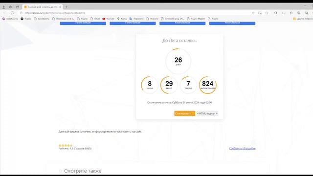Screen dimensions: 313x176
Task: Open a new tab with plus button
Action: pyautogui.click(x=67, y=7)
